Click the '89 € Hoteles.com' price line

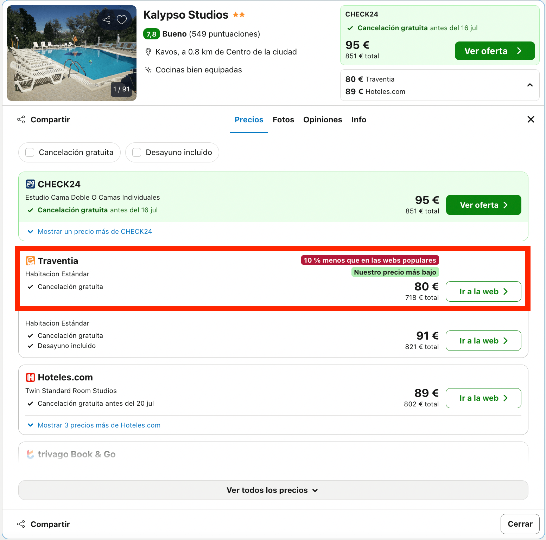coord(375,91)
